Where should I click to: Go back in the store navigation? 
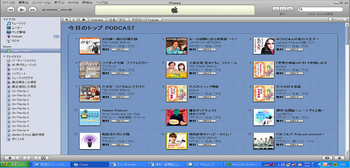67,20
